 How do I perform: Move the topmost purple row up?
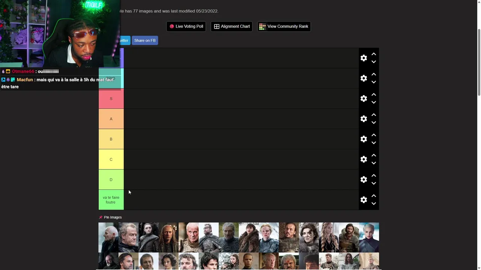374,54
